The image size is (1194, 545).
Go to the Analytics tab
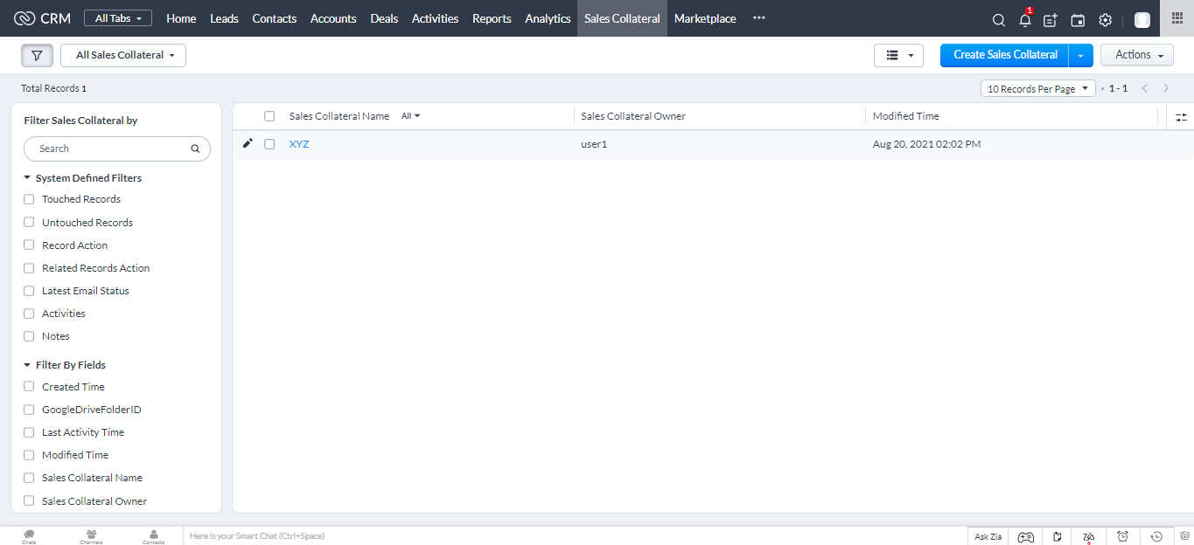548,18
